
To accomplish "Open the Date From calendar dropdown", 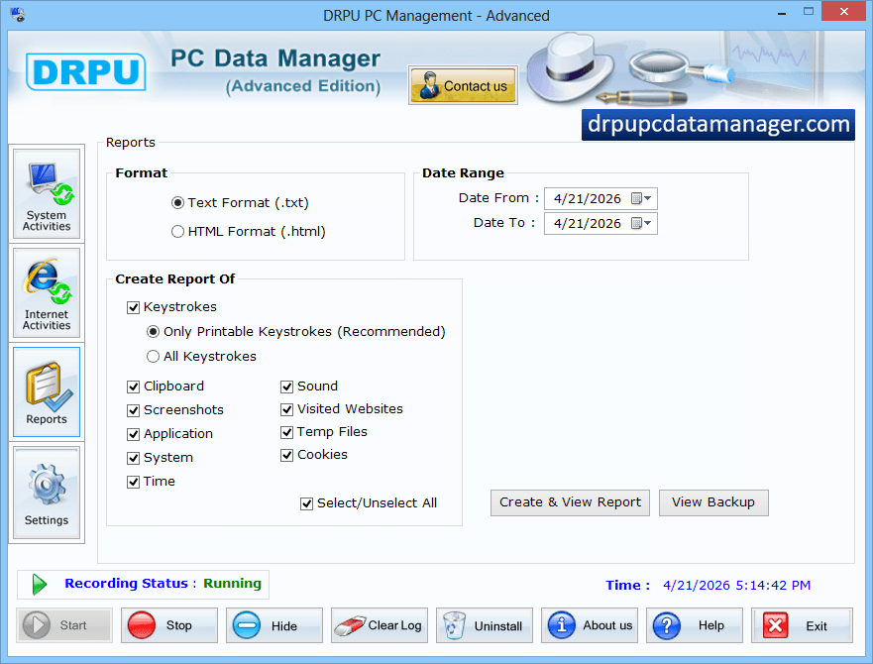I will click(x=641, y=198).
